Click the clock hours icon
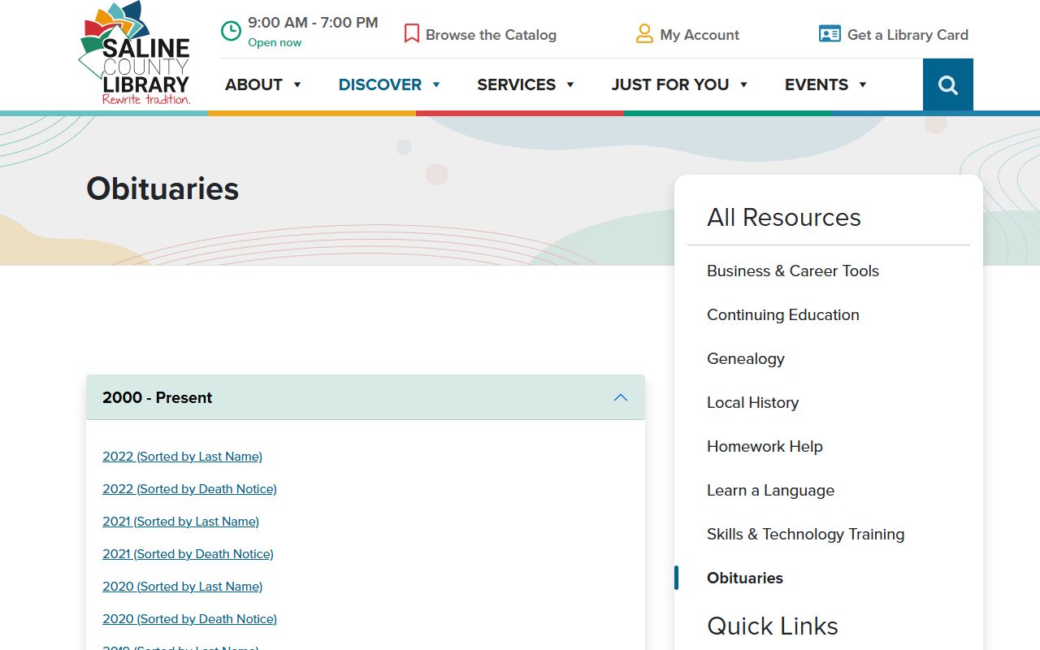The height and width of the screenshot is (650, 1040). point(232,31)
